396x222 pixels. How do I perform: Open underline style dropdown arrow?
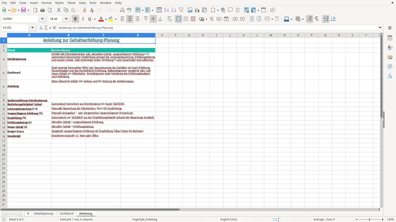click(94, 19)
